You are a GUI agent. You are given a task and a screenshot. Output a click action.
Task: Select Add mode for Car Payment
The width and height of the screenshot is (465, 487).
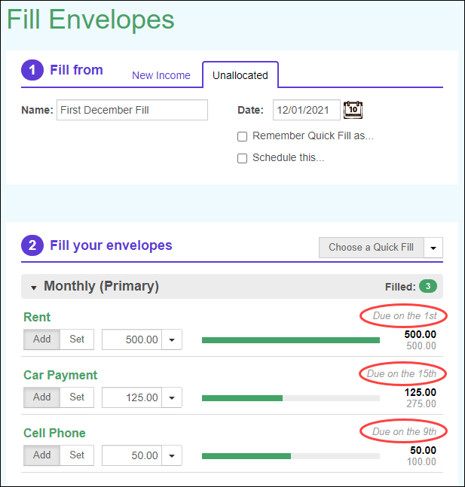click(x=41, y=397)
